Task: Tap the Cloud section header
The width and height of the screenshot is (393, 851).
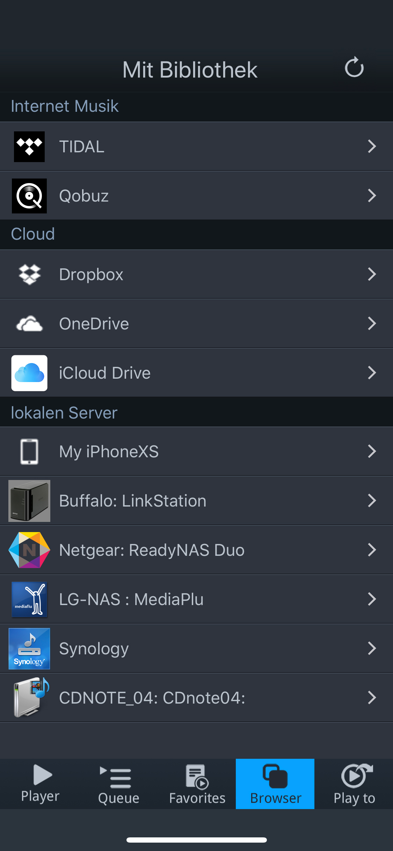Action: [33, 234]
